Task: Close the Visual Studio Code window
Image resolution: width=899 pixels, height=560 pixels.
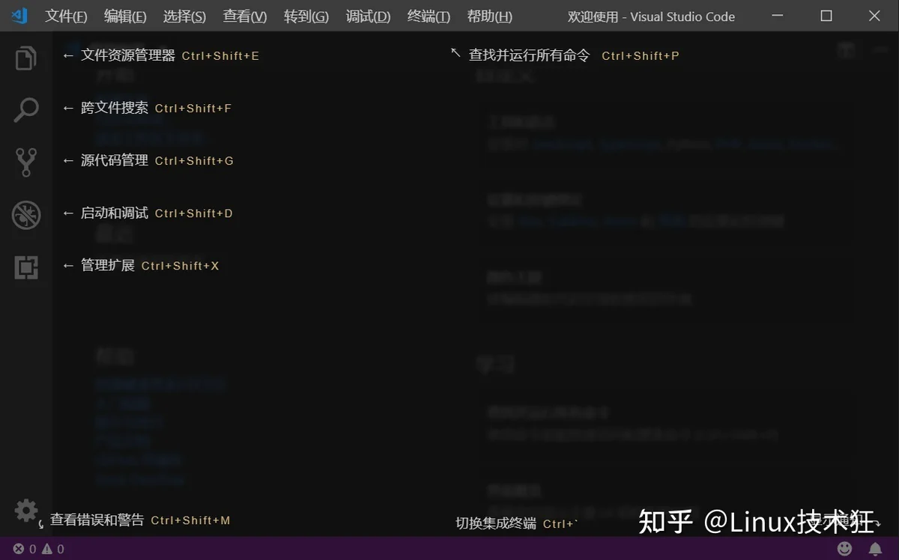Action: click(x=874, y=16)
